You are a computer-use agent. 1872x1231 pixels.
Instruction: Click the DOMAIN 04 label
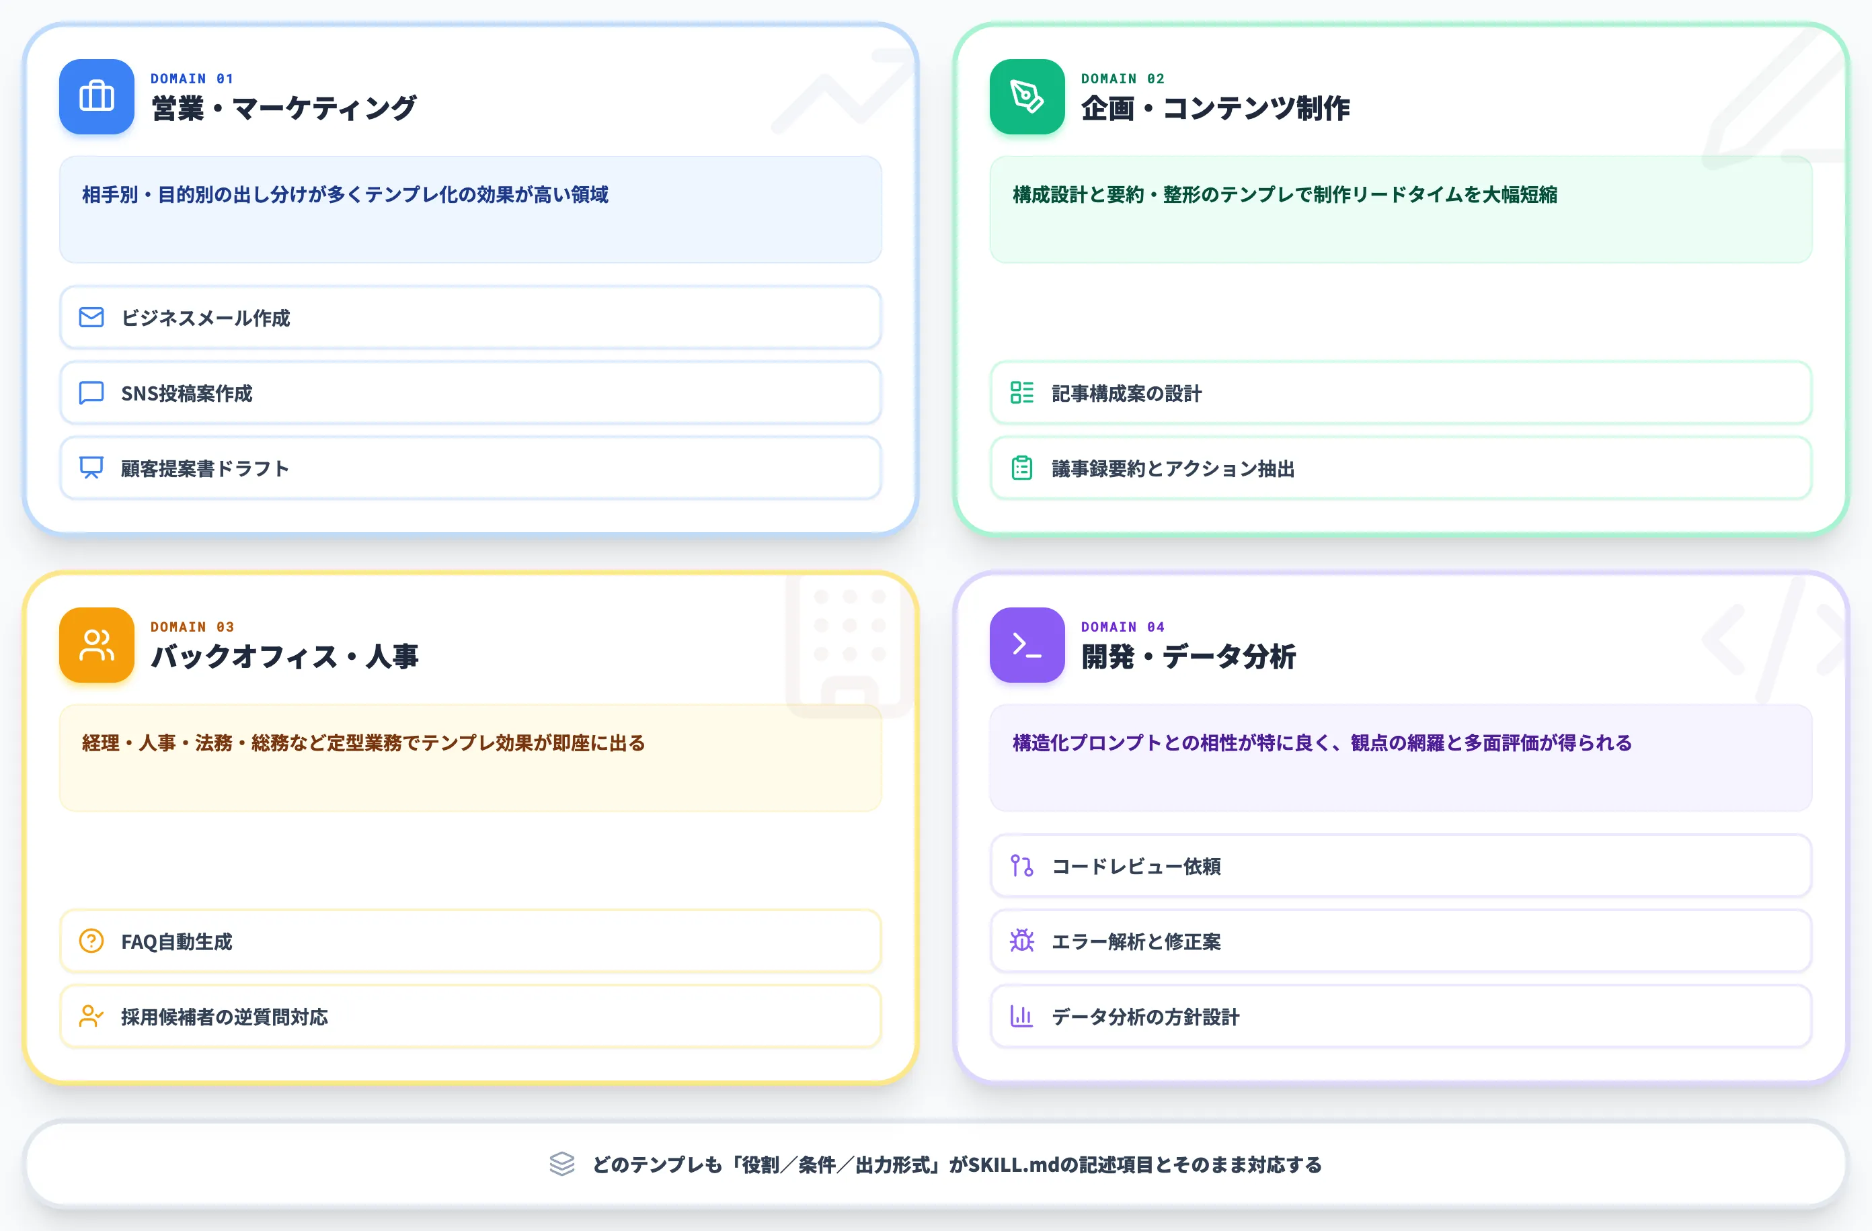click(1122, 626)
